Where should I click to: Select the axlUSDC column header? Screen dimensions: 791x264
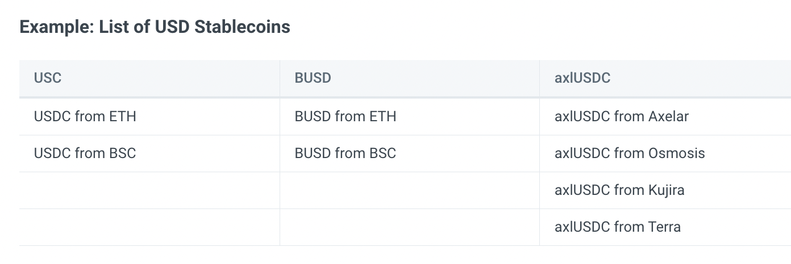point(665,78)
